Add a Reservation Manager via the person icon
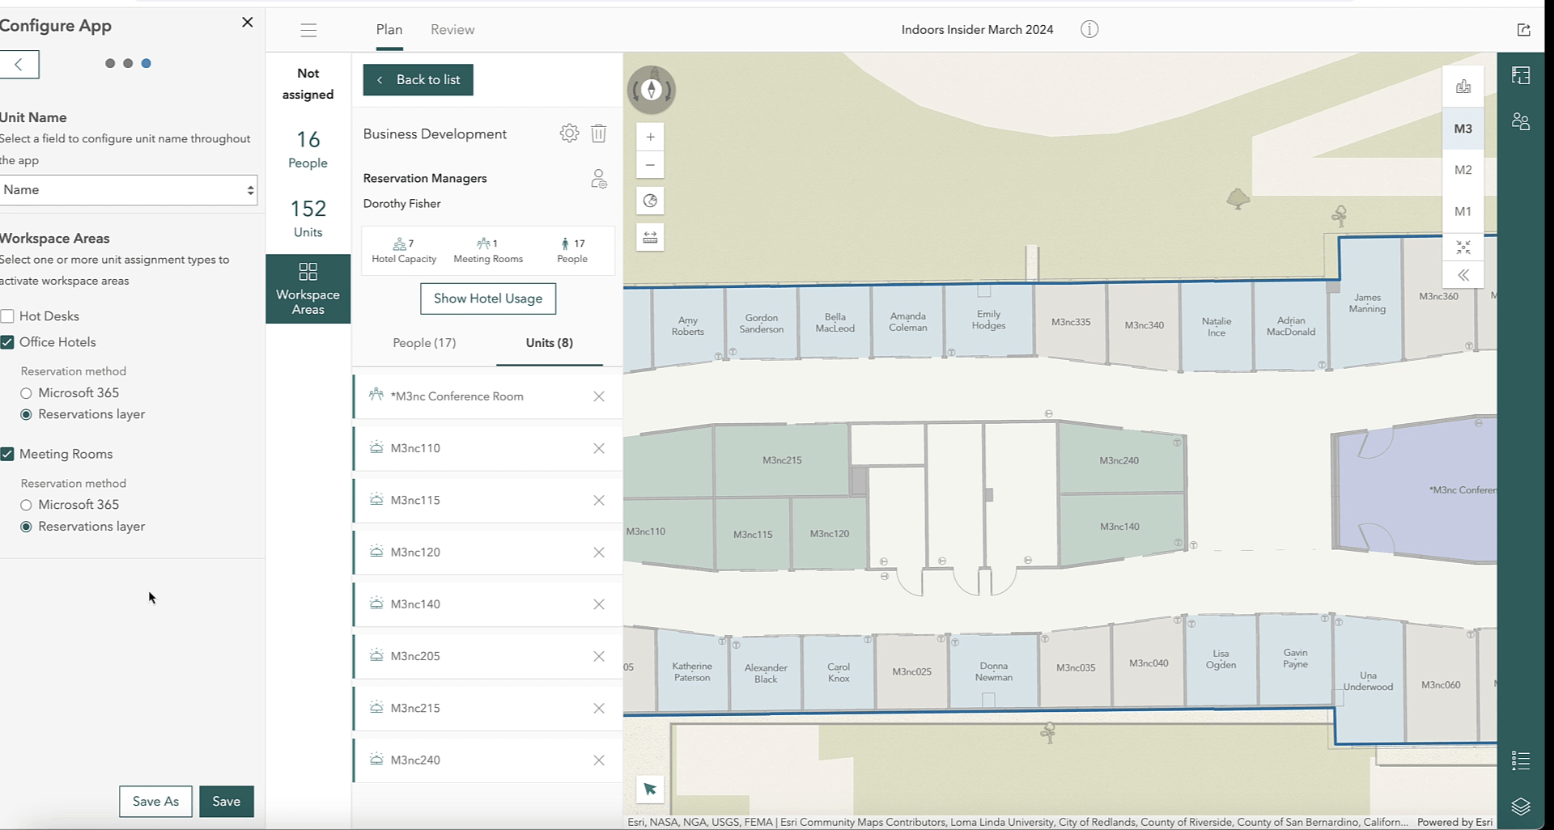 pos(599,180)
